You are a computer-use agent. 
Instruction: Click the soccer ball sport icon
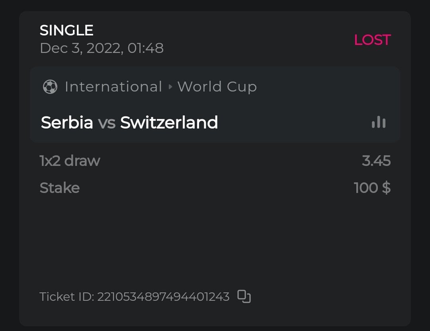(50, 87)
